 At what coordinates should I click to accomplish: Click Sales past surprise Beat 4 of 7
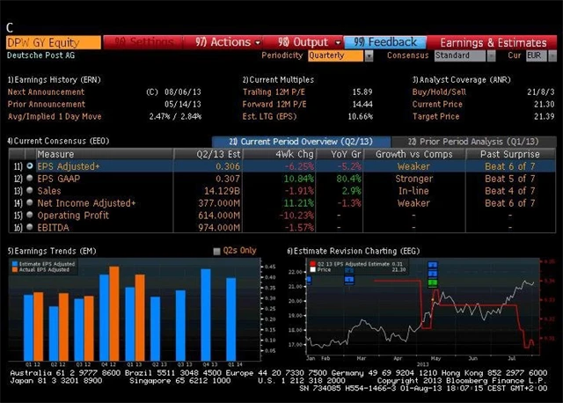click(x=510, y=191)
